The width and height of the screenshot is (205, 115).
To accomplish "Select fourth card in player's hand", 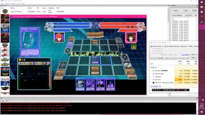I will click(x=111, y=84).
